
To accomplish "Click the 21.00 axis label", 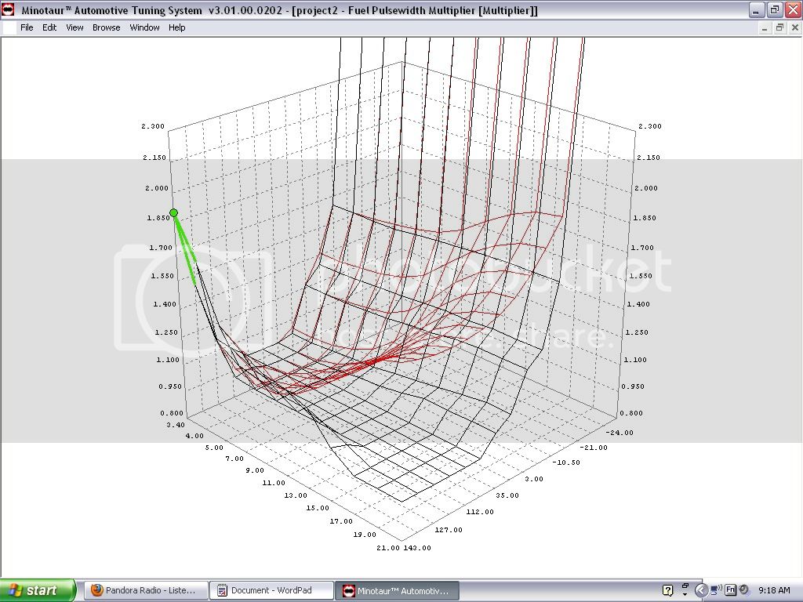I will [387, 548].
